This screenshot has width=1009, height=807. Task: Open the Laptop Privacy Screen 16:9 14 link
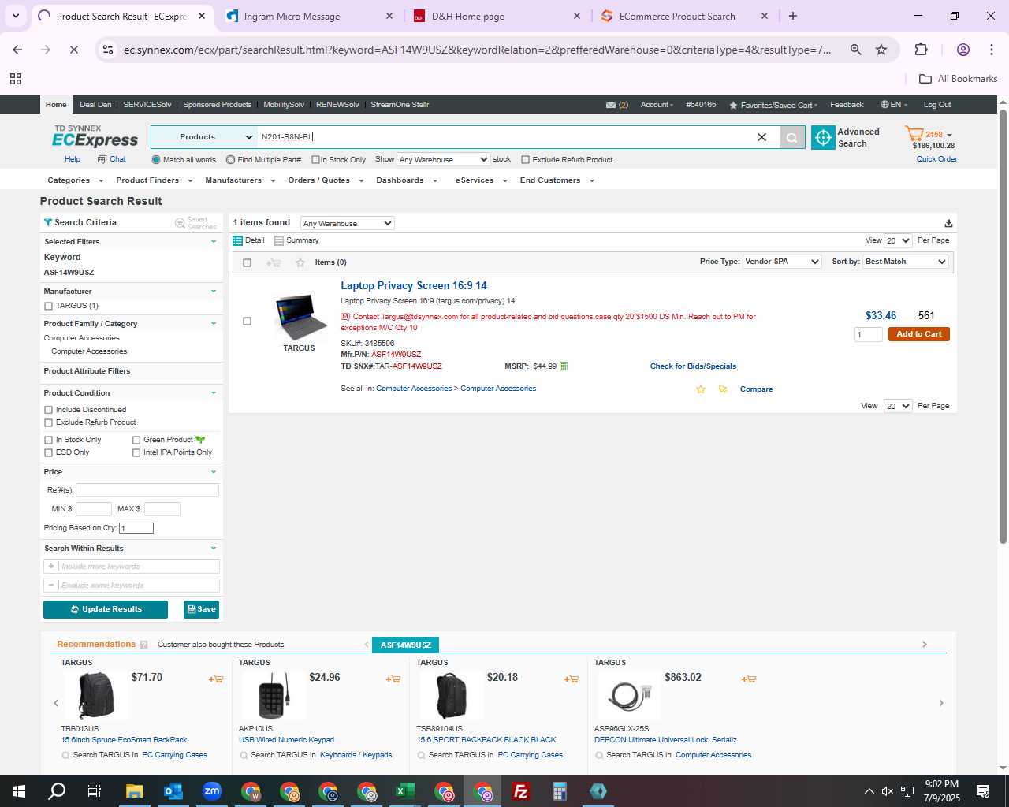414,286
